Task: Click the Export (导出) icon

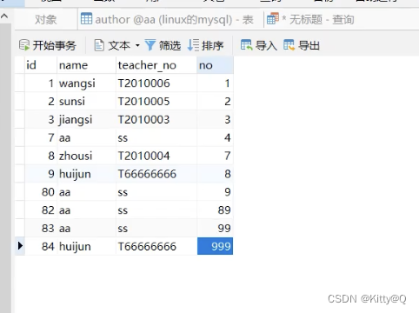Action: point(289,45)
